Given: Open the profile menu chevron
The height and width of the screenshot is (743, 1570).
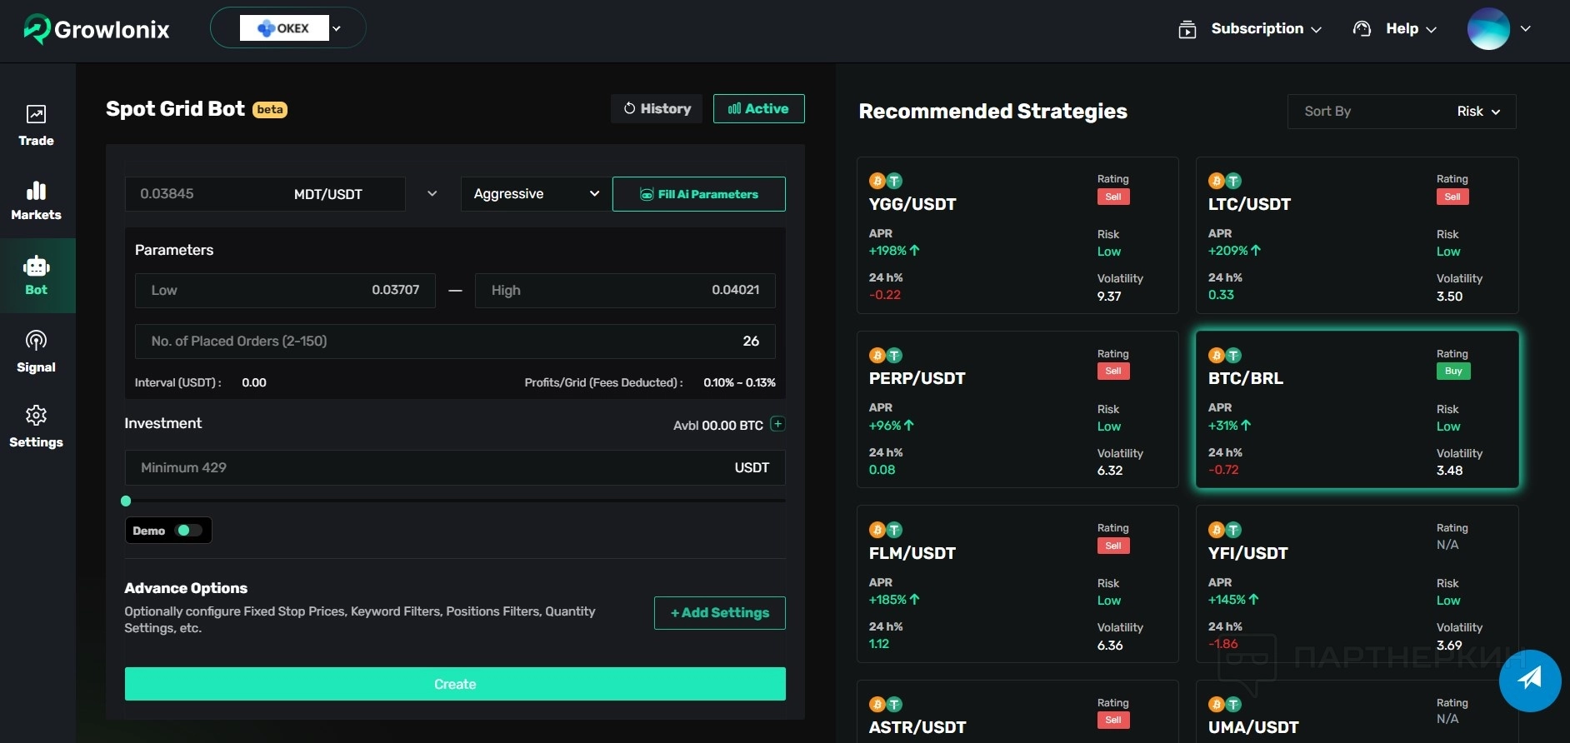Looking at the screenshot, I should point(1526,28).
